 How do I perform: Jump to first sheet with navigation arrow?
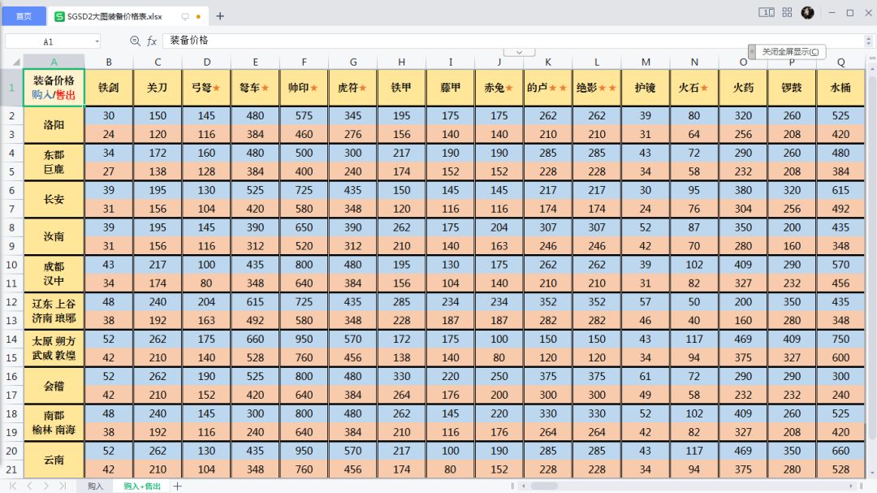pos(13,487)
